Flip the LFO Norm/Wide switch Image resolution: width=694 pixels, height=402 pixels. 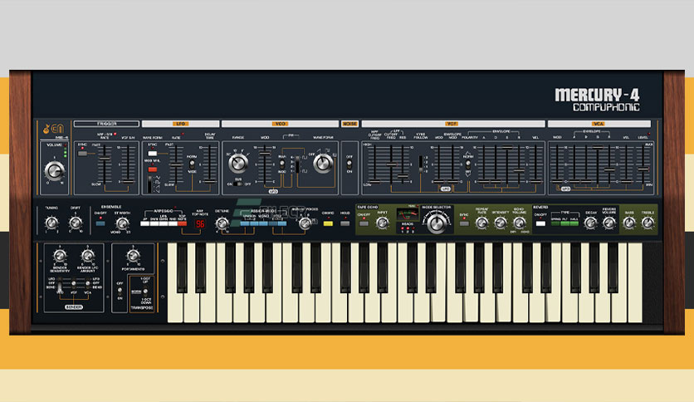pos(192,164)
